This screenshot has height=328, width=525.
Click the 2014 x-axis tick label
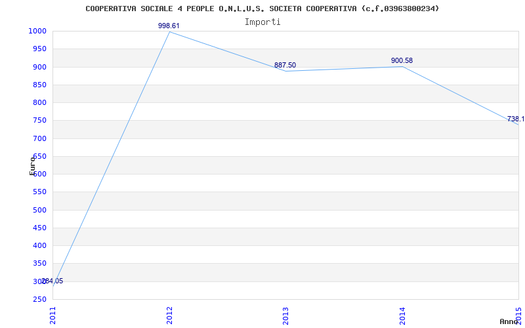[x=402, y=316]
